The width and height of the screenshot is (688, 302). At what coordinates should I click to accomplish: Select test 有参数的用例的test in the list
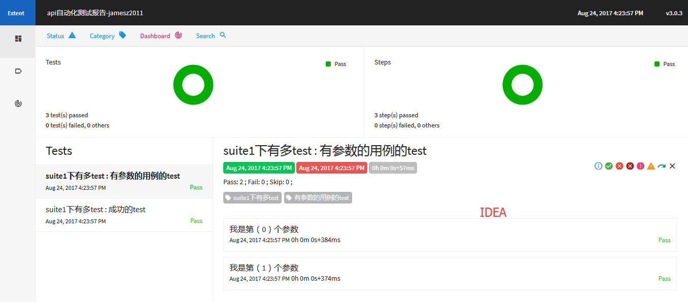(x=124, y=181)
